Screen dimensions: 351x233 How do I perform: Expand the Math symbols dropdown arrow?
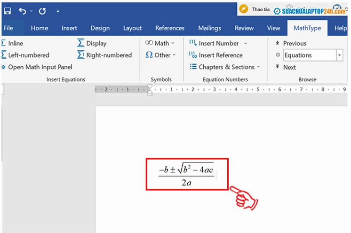(173, 43)
